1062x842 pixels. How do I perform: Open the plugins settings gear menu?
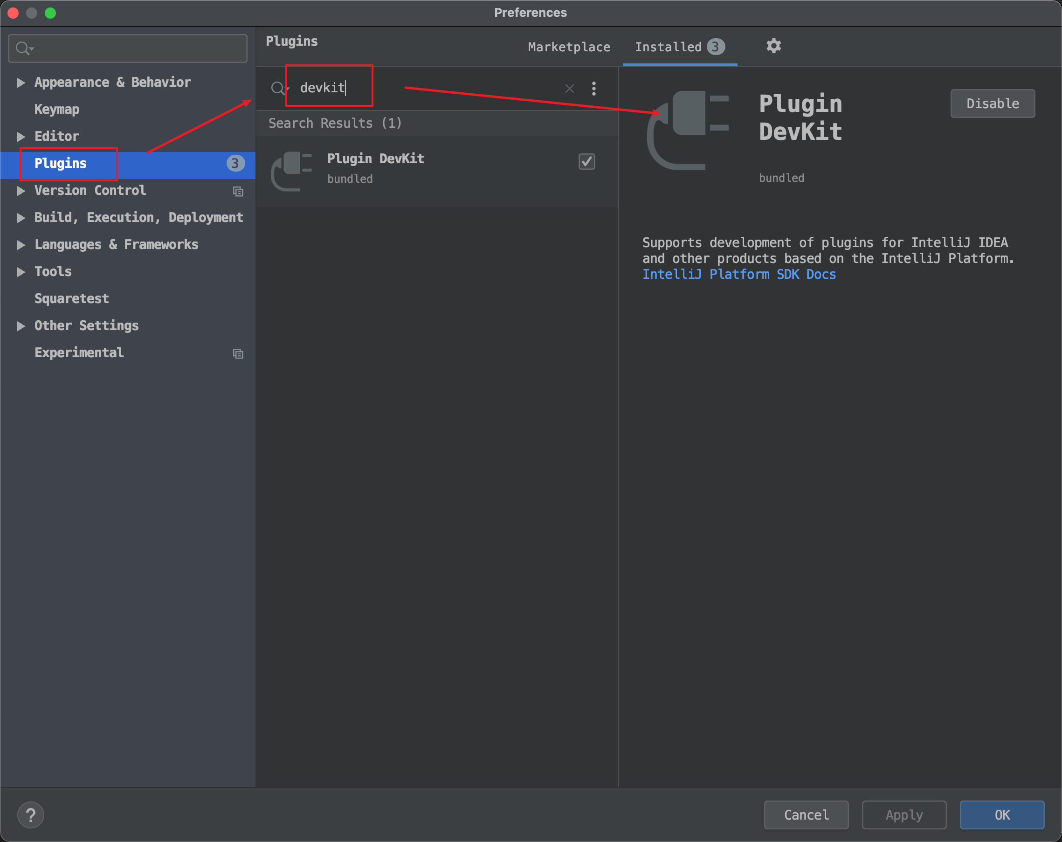click(x=773, y=46)
